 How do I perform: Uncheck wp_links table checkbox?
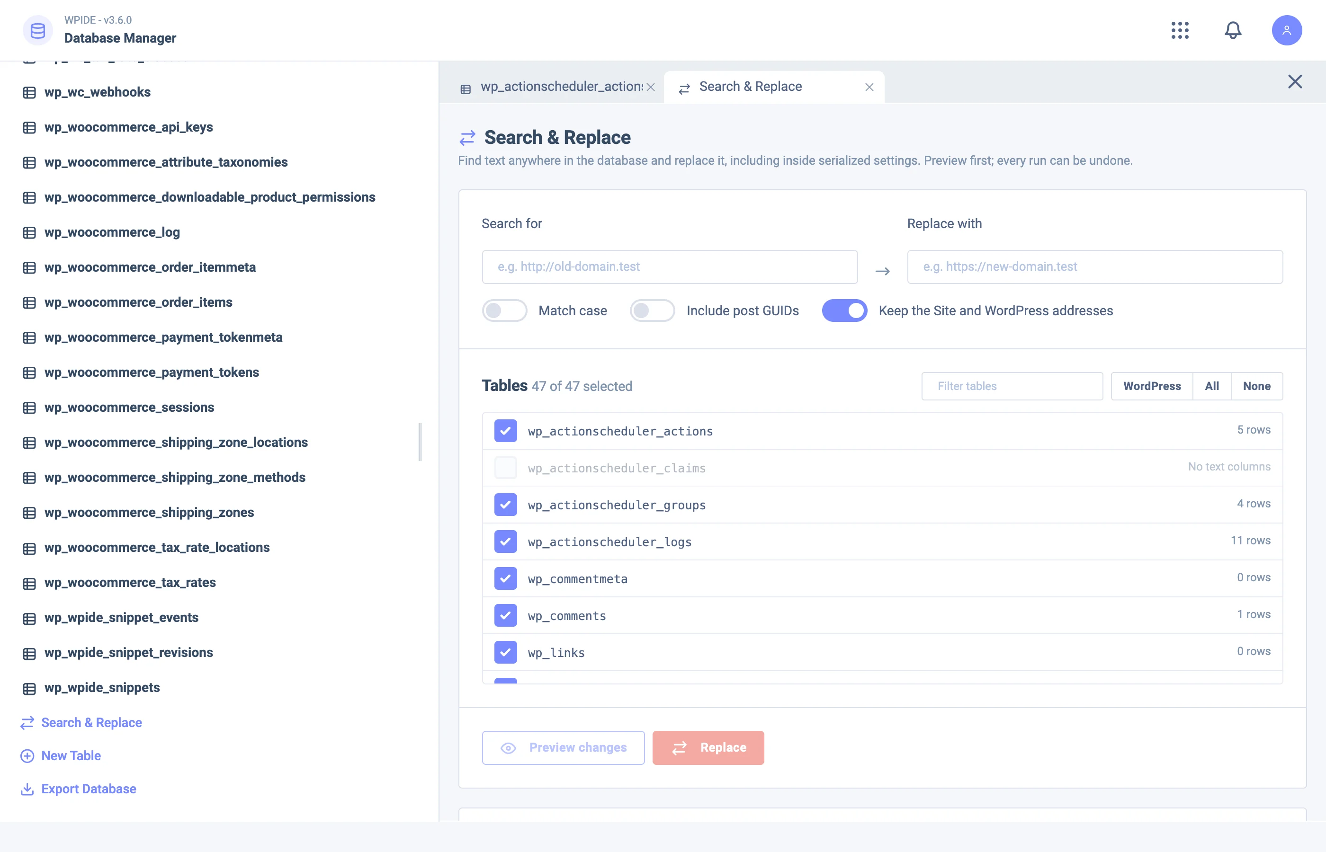(x=505, y=652)
